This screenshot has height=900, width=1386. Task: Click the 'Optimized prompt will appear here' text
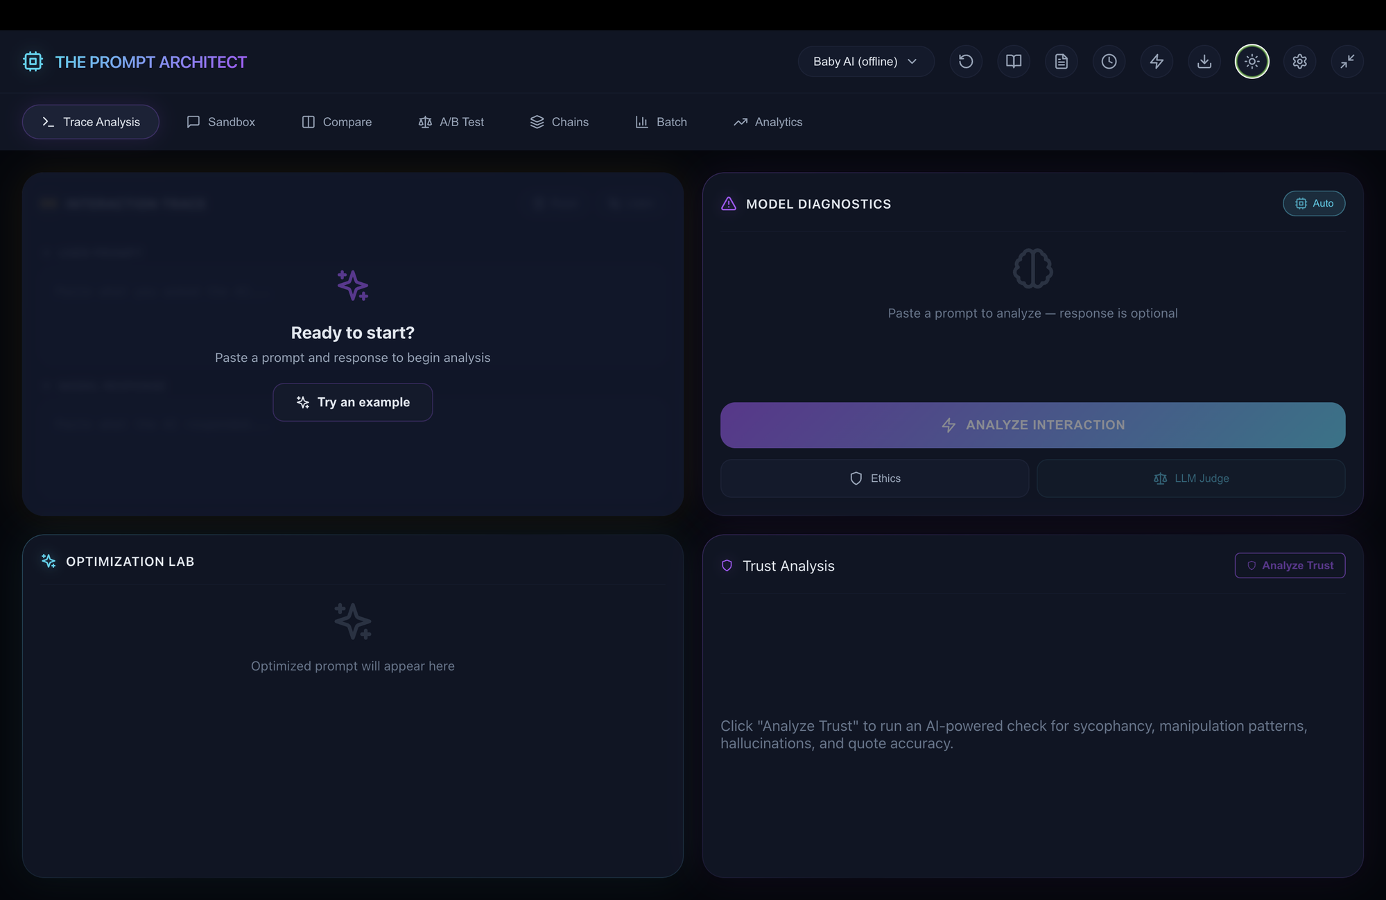coord(353,666)
